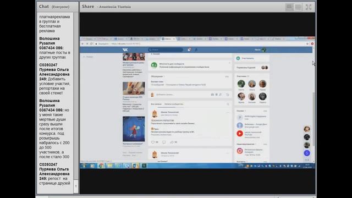Switch to the second layout view button

(x=298, y=7)
